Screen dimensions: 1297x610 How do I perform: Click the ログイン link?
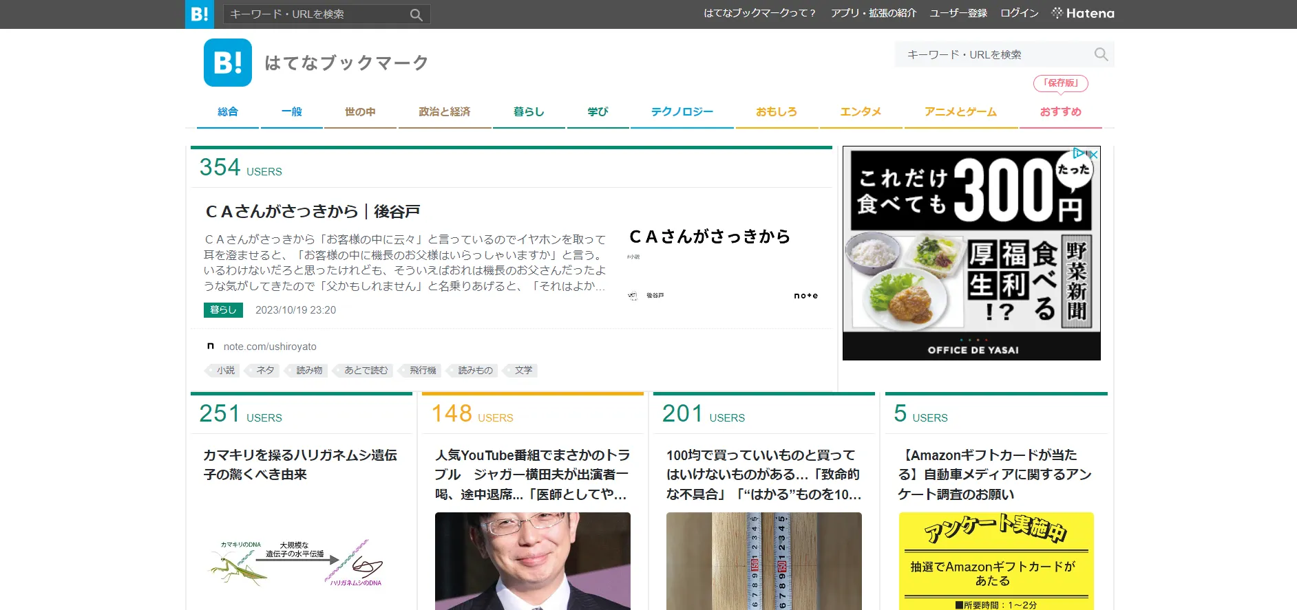[1019, 13]
